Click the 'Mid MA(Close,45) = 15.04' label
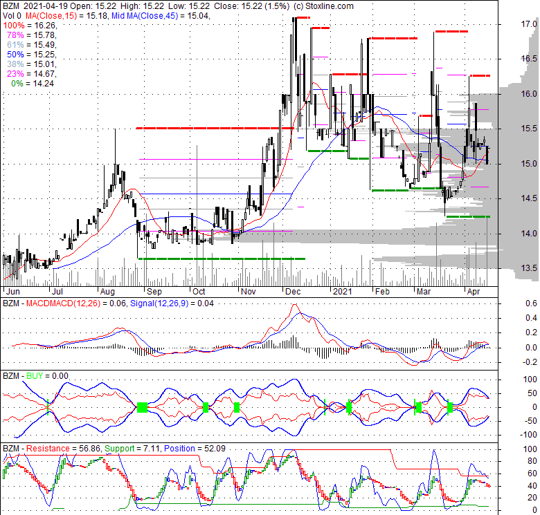Screen dimensions: 540x515 click(x=160, y=16)
